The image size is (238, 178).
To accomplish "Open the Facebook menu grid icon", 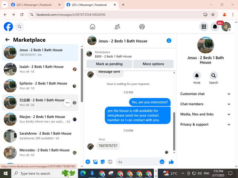I will click(x=204, y=27).
